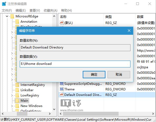156x122 pixels.
Task: Click values pane scroll left arrow
Action: coord(61,114)
